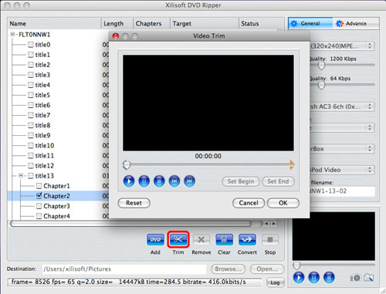Click the Trim scissors icon
The image size is (386, 294).
pyautogui.click(x=178, y=239)
